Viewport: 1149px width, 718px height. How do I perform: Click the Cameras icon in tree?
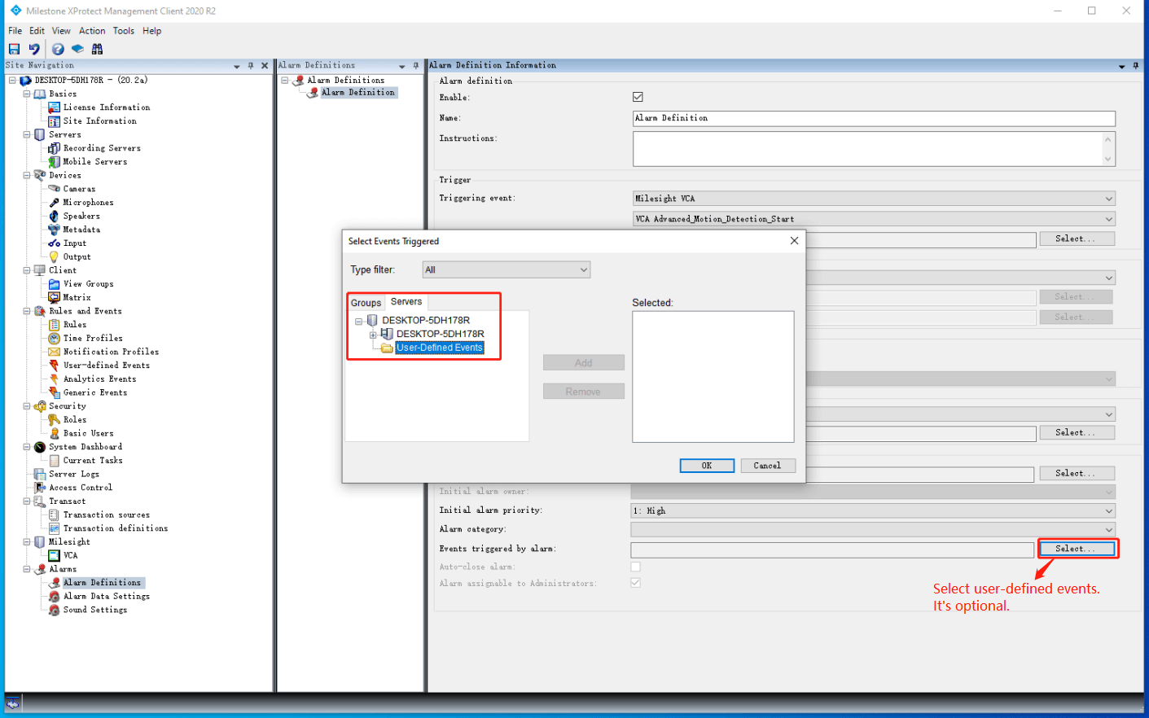click(x=55, y=189)
